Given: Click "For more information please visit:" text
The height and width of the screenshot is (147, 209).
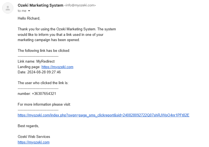Looking at the screenshot, I should coord(44,104).
